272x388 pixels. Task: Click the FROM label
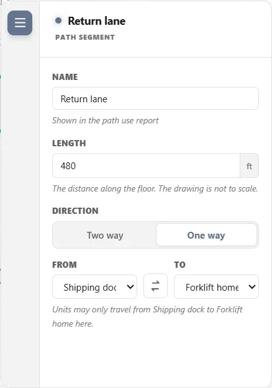(x=65, y=265)
